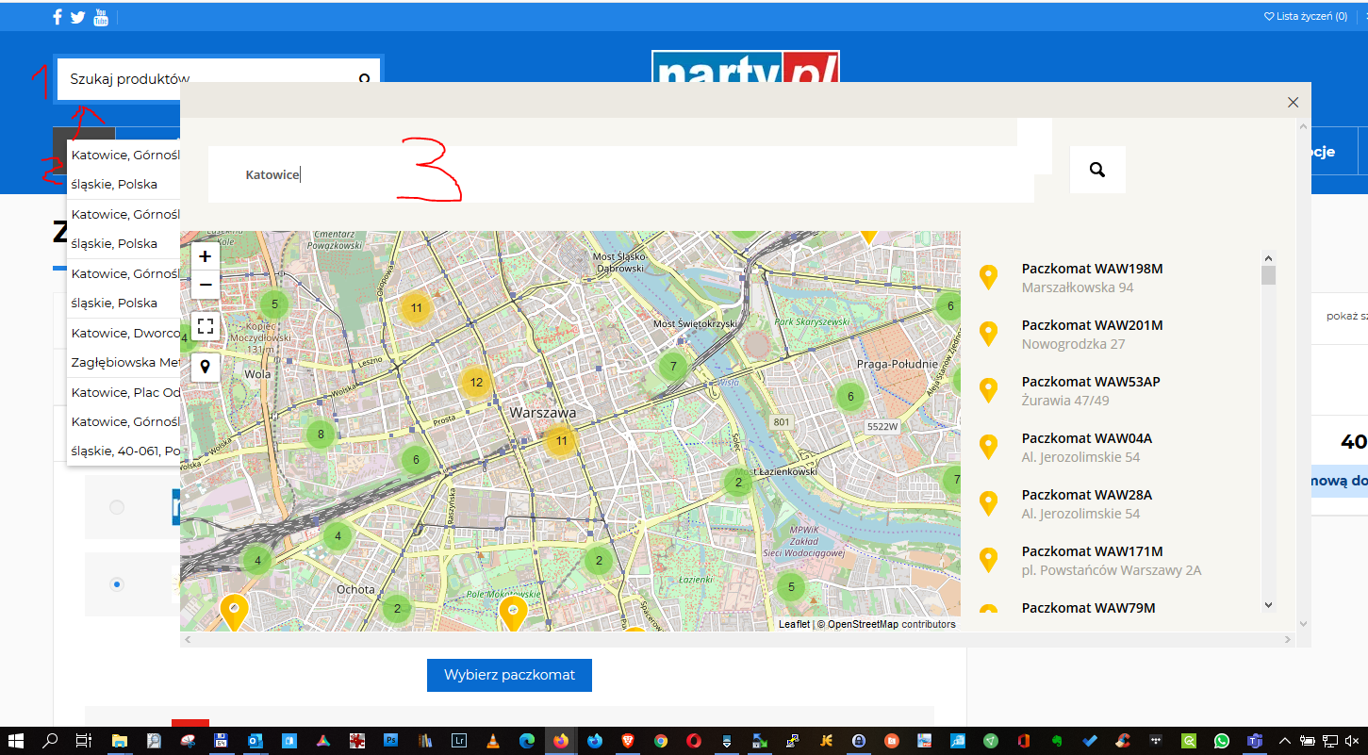Open Microsoft Edge from the taskbar
This screenshot has height=755, width=1368.
click(527, 741)
